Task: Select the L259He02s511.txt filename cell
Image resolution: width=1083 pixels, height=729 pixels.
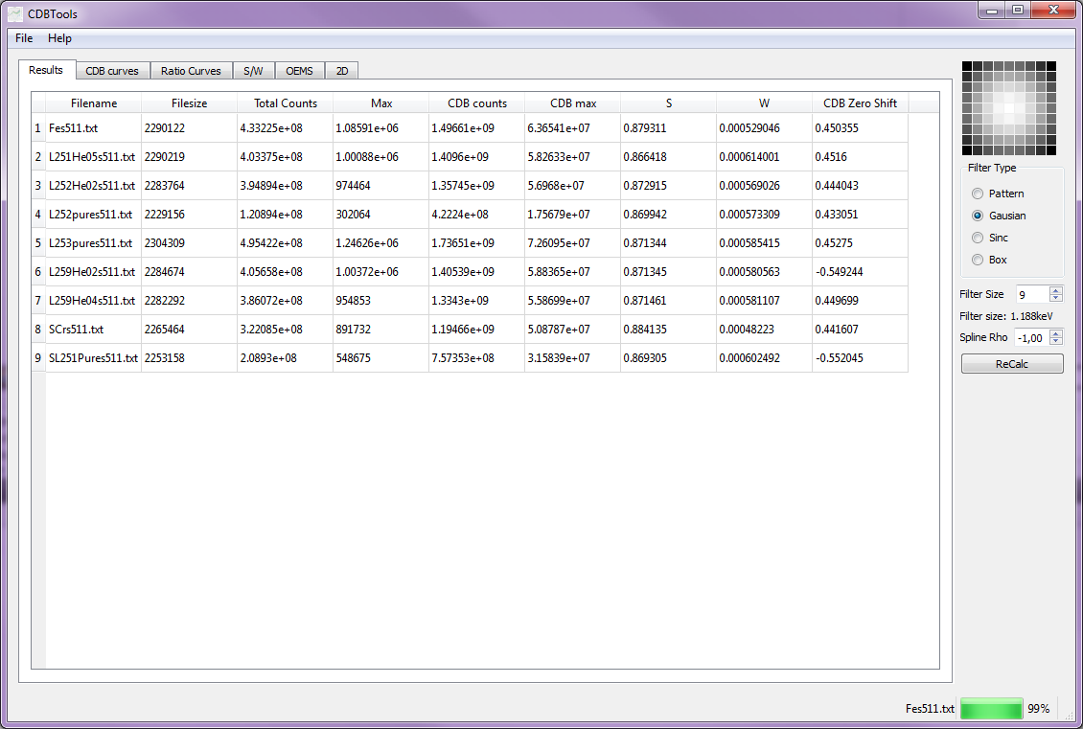Action: click(93, 271)
